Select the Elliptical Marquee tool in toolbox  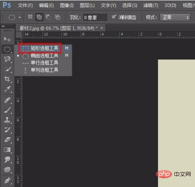7,49
